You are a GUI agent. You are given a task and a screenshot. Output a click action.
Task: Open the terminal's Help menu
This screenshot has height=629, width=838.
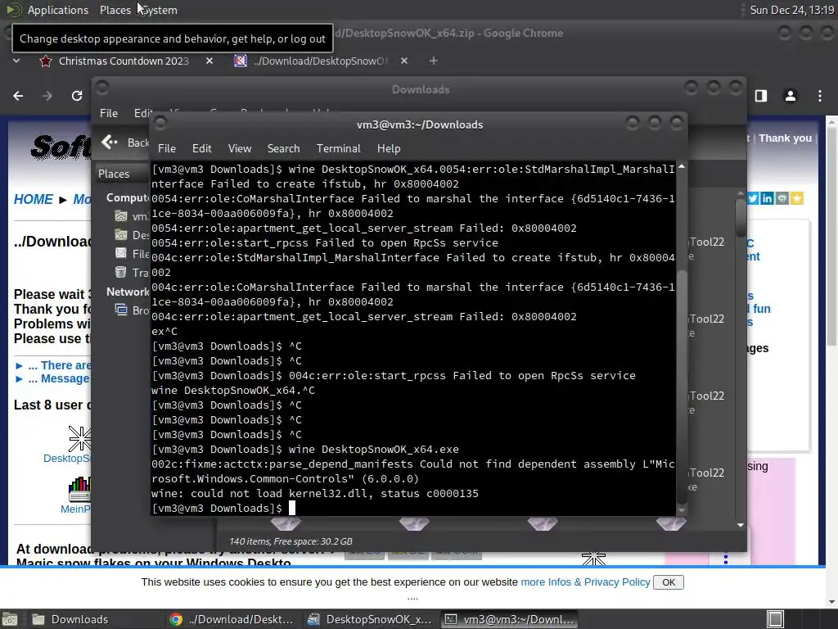[x=389, y=149]
